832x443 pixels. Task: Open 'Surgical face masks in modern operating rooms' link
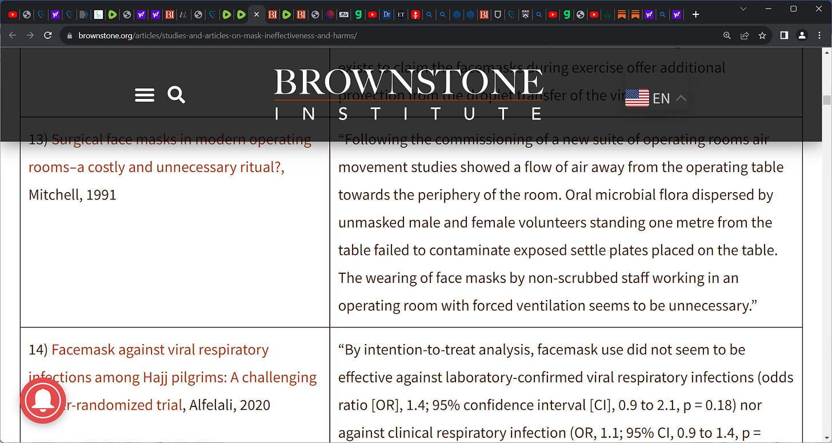tap(170, 153)
